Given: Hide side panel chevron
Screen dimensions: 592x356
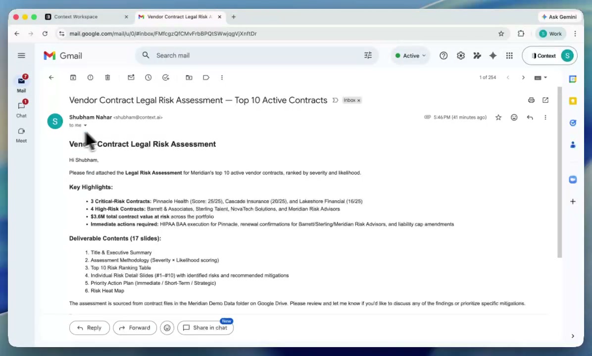Looking at the screenshot, I should [573, 336].
